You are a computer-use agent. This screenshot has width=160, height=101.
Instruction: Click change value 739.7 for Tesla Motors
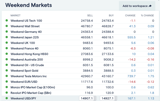132,76
